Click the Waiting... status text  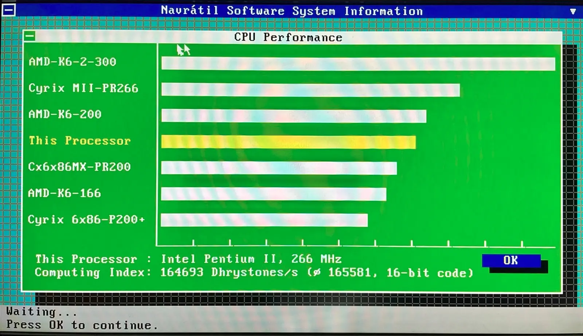tap(42, 312)
